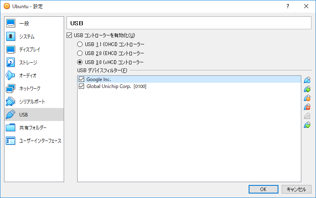Open the システム settings icon
This screenshot has width=316, height=198.
[x=11, y=36]
